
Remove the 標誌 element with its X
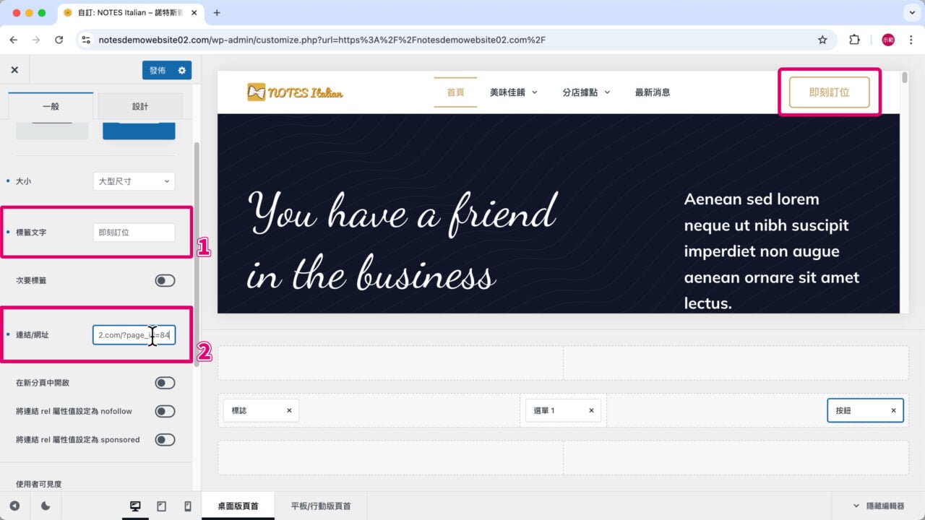coord(288,410)
